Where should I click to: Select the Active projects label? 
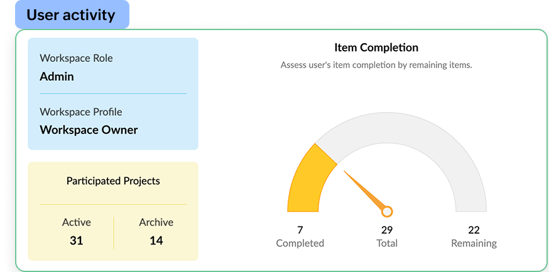76,222
